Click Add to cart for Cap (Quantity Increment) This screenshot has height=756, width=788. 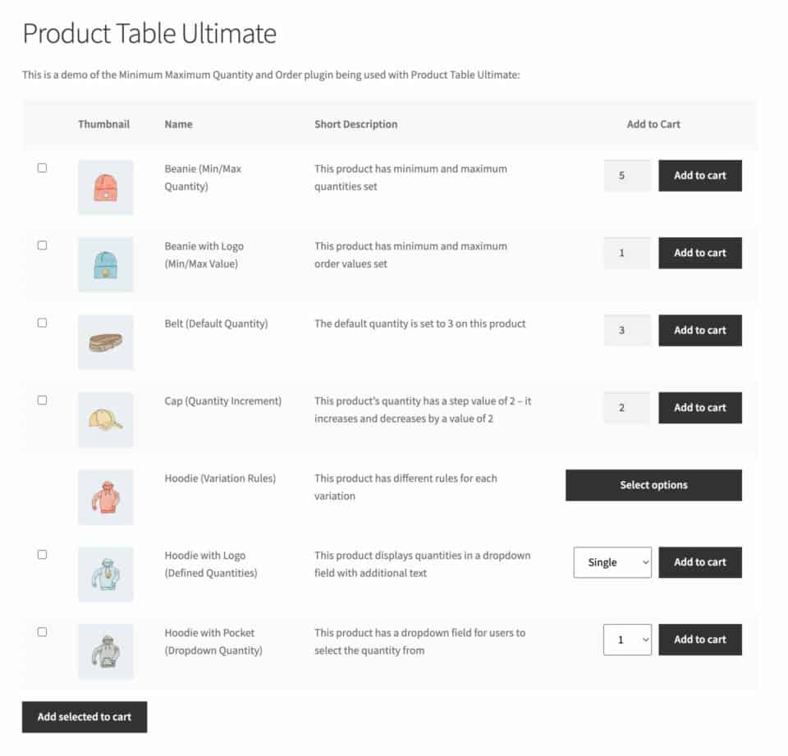click(699, 407)
